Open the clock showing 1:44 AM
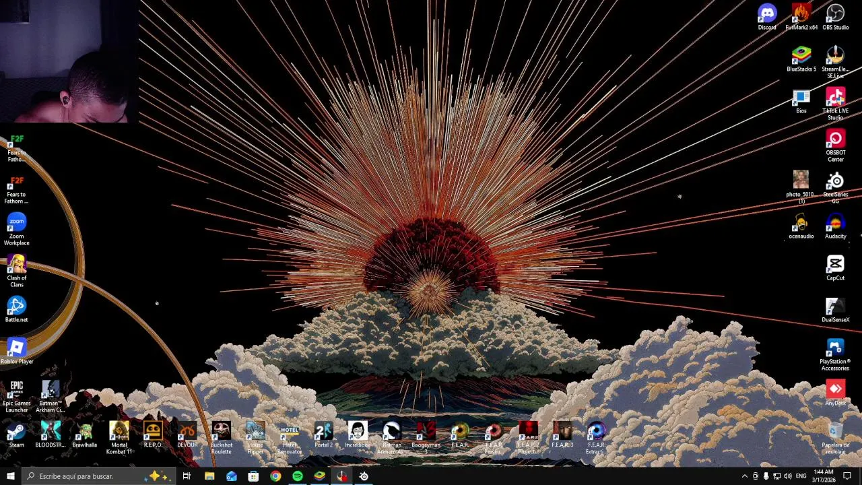This screenshot has height=485, width=862. pyautogui.click(x=823, y=476)
